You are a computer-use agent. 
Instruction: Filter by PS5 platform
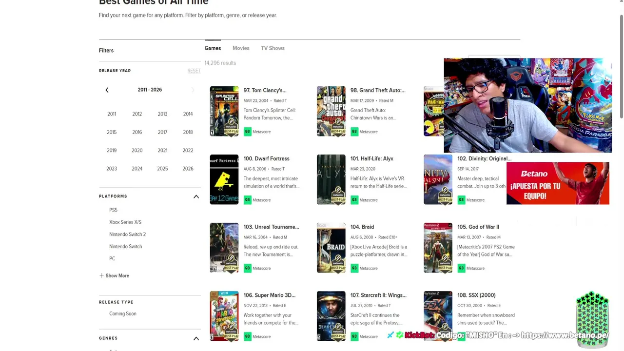tap(113, 210)
